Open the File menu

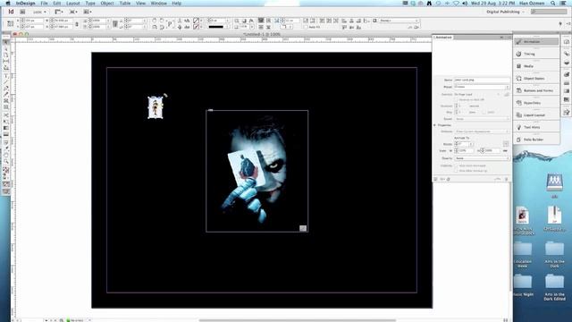click(x=44, y=4)
